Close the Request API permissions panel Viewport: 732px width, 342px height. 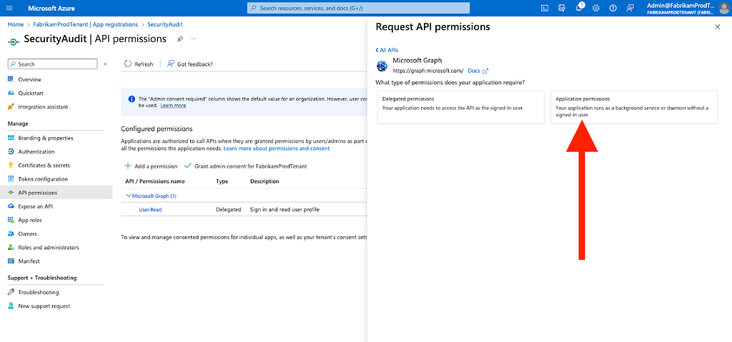(718, 27)
